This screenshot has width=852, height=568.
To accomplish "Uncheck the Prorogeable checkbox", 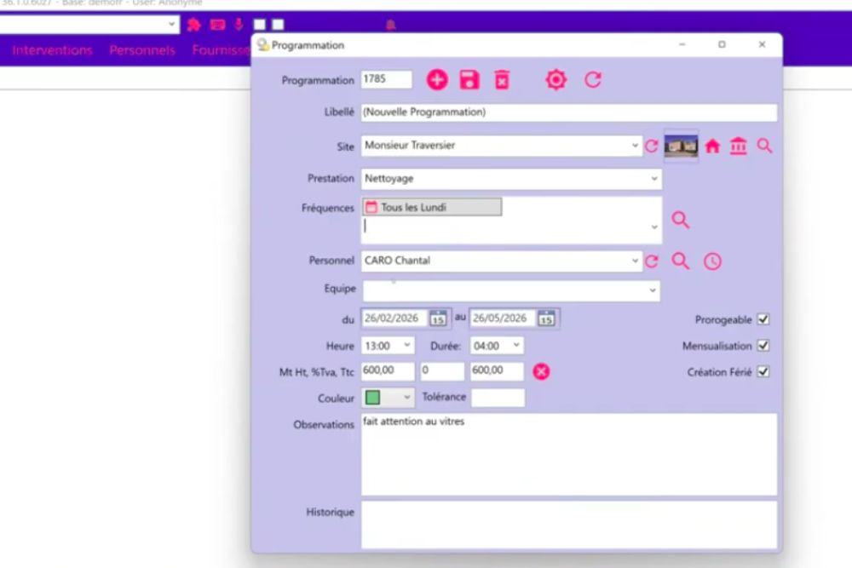I will (763, 318).
